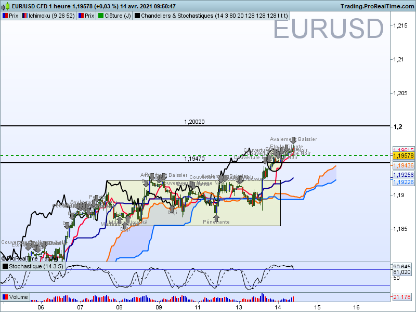Click the 90.645 stochastic value tag
Image resolution: width=416 pixels, height=312 pixels.
[x=401, y=266]
